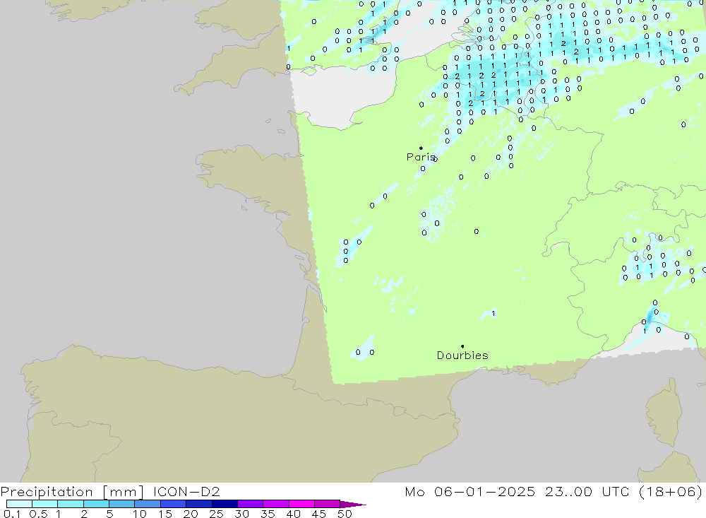Viewport: 706px width, 518px height.
Task: Pick the 30–35 mm purple legend swatch
Action: pos(250,504)
